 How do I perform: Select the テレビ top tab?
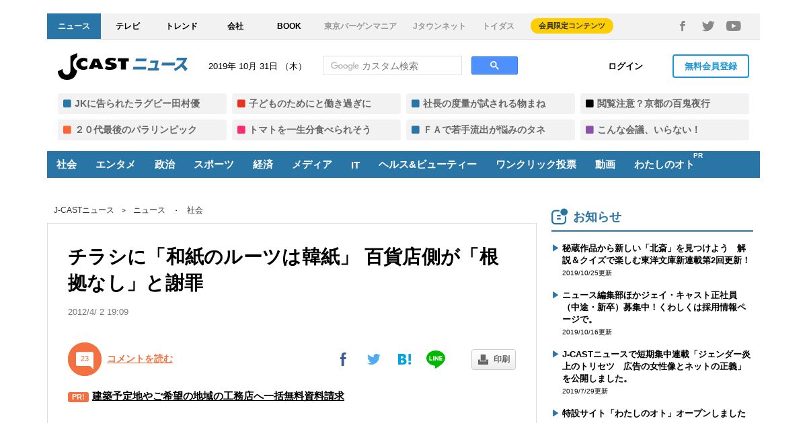pos(128,26)
